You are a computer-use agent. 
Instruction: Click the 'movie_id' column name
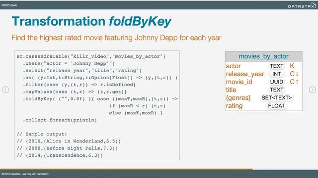[x=239, y=82]
